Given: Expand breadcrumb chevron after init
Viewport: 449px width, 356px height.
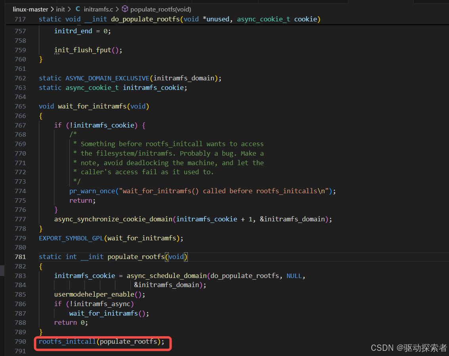Looking at the screenshot, I should [69, 9].
